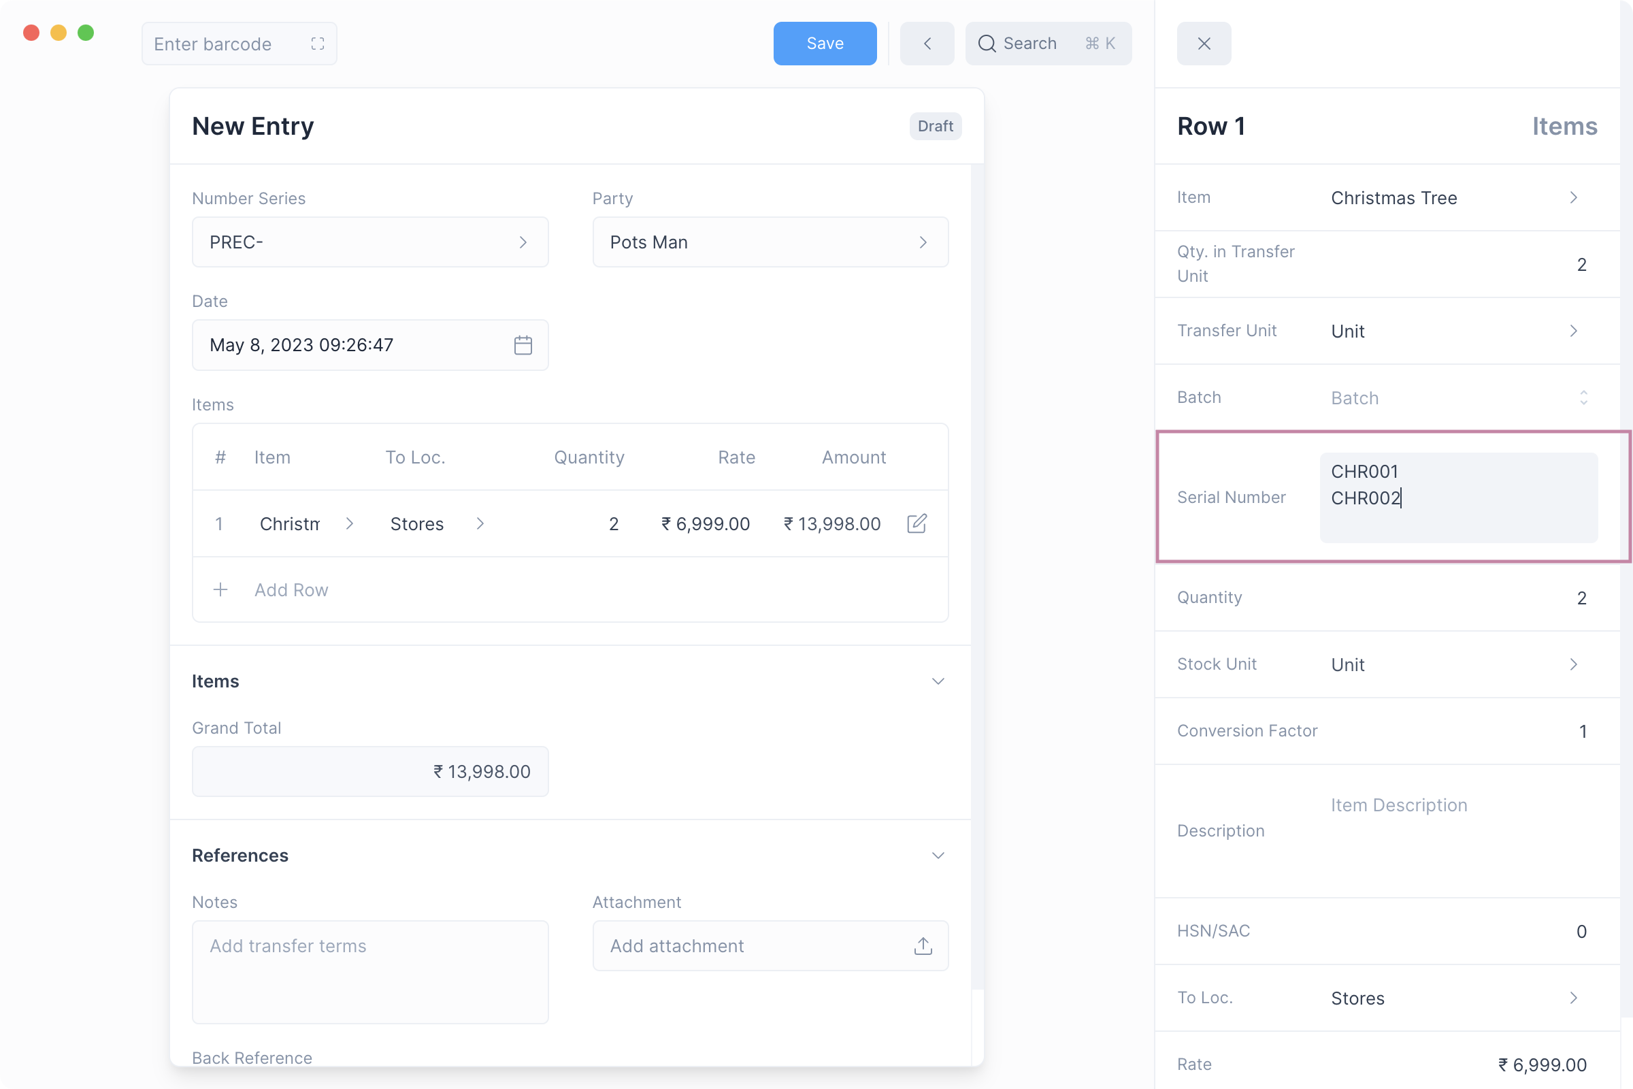
Task: Click the To Loc. Stores arrow in side panel
Action: pyautogui.click(x=1573, y=998)
